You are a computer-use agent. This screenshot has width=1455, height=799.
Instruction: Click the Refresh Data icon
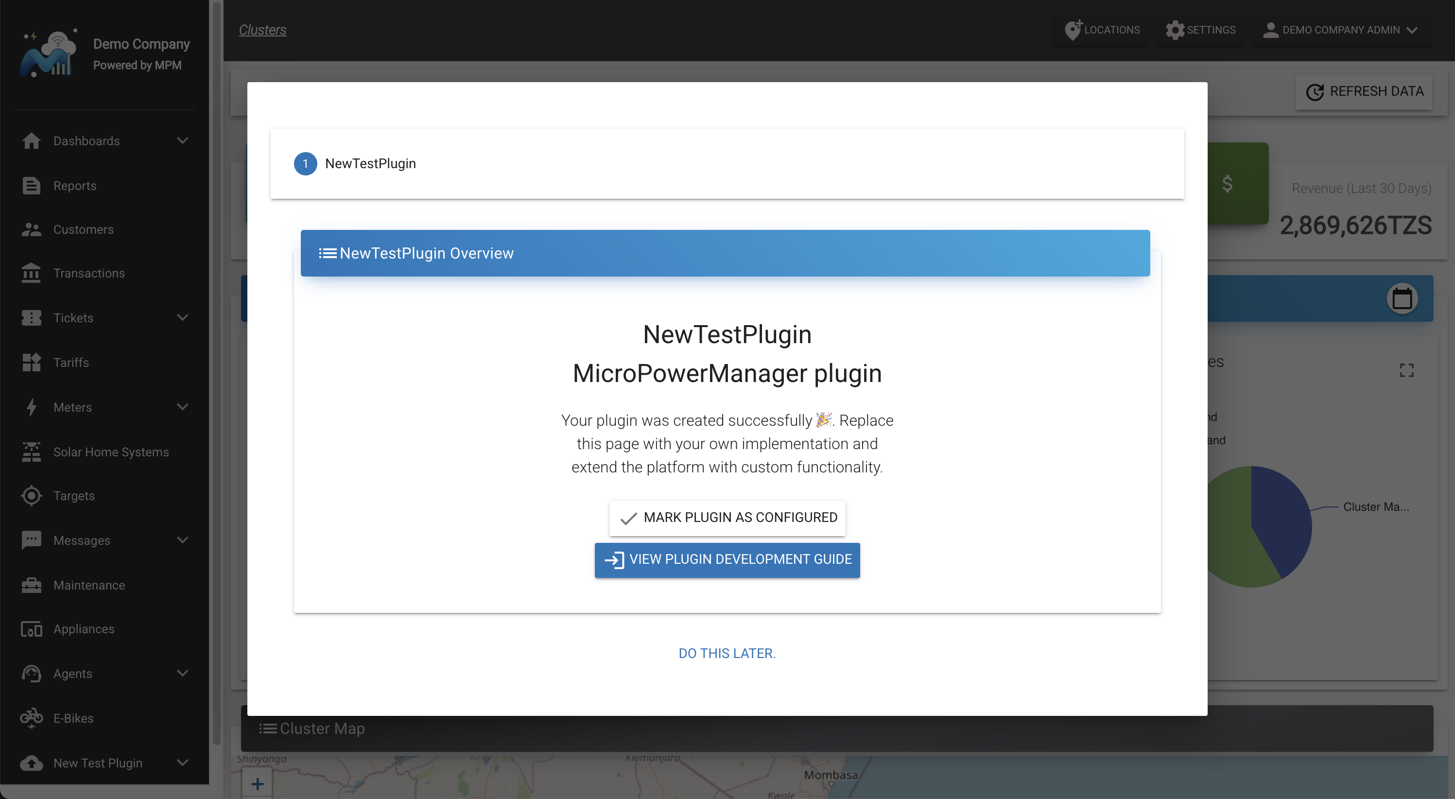click(x=1316, y=91)
